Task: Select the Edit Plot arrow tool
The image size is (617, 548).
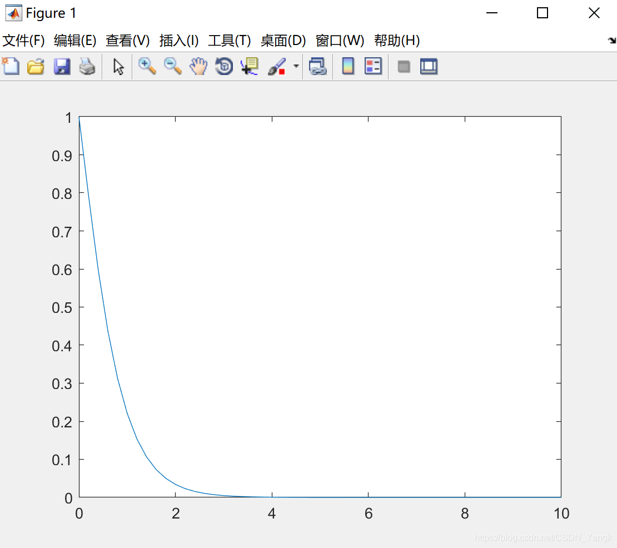Action: [118, 67]
